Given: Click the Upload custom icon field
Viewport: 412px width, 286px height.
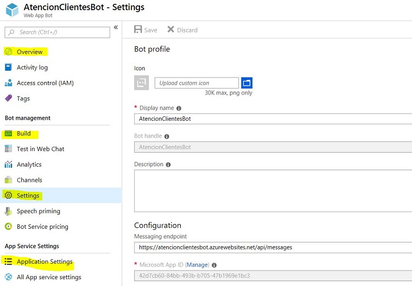Looking at the screenshot, I should tap(196, 83).
